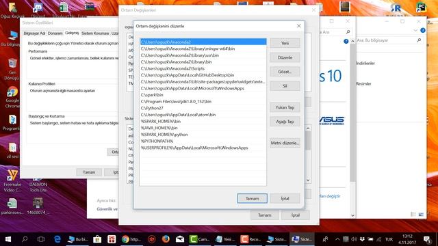
Task: Open Mail app on the taskbar
Action: pos(180,239)
